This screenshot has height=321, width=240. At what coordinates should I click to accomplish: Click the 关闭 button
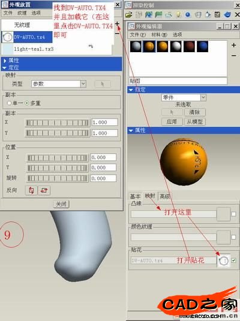(x=61, y=204)
